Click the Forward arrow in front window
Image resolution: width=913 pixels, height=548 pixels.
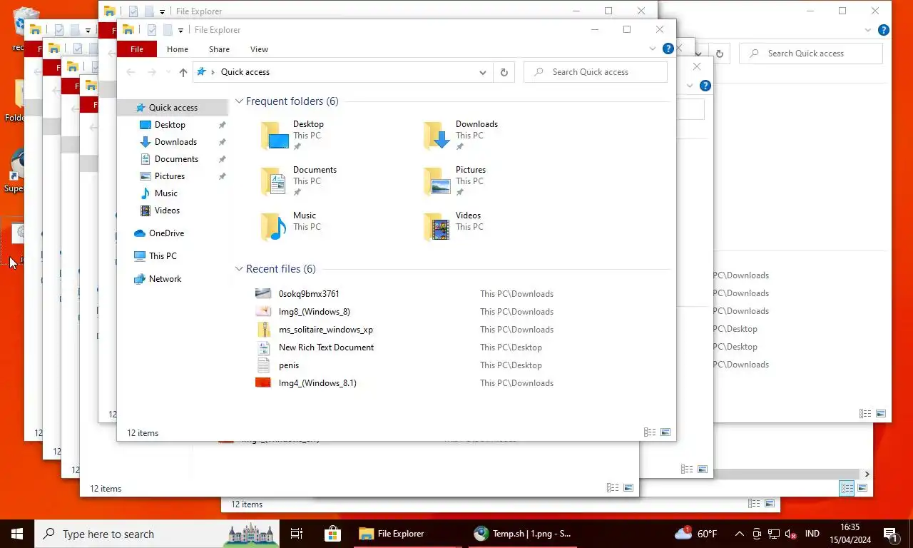pyautogui.click(x=151, y=72)
